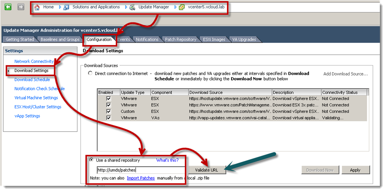The height and width of the screenshot is (192, 386).
Task: Switch to the Configuration tab
Action: coord(99,39)
